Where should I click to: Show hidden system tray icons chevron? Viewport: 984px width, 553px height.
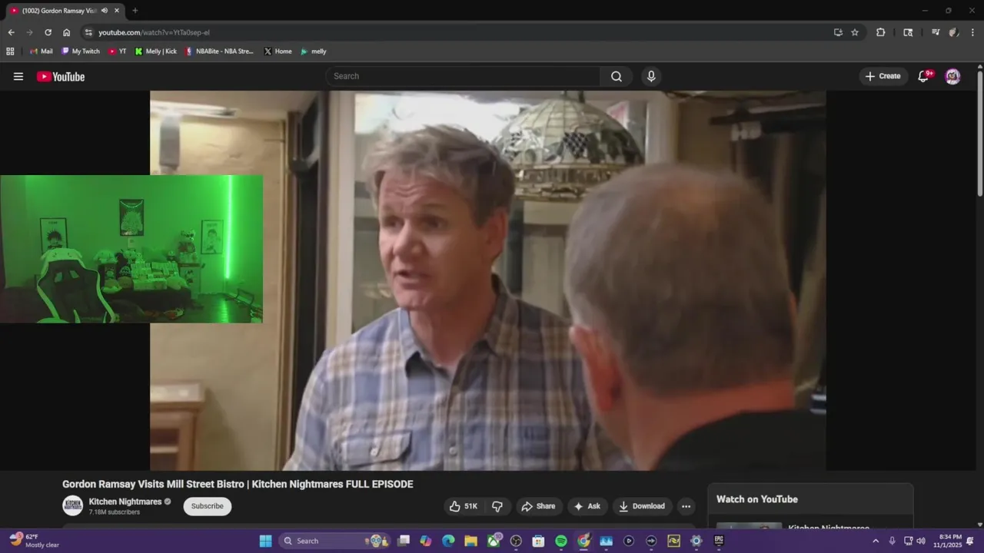tap(875, 541)
